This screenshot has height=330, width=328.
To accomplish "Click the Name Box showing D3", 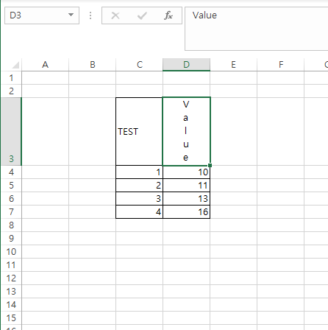I will point(42,15).
